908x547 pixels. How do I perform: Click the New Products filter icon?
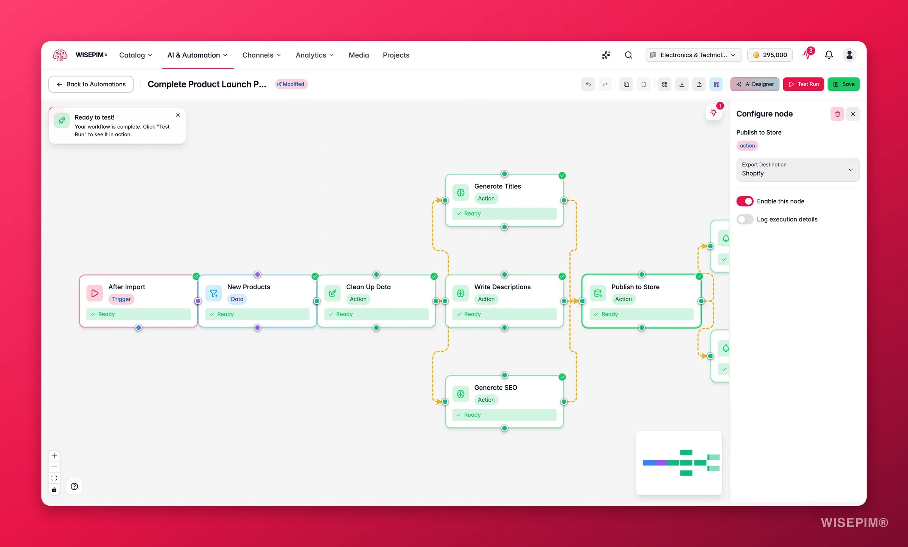pyautogui.click(x=213, y=293)
